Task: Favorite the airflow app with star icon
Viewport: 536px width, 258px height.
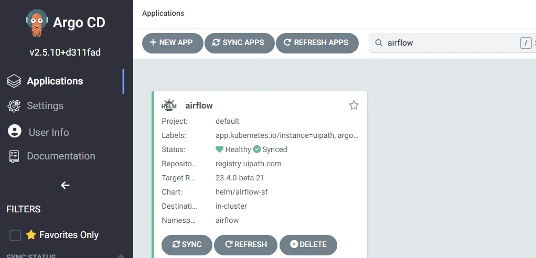Action: 353,105
